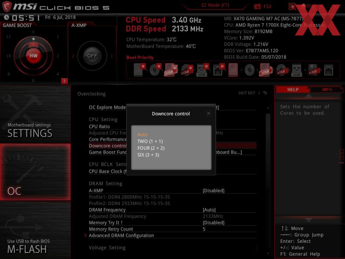Click the 'DRAM Setting' section heading
The image size is (345, 259).
pos(105,184)
